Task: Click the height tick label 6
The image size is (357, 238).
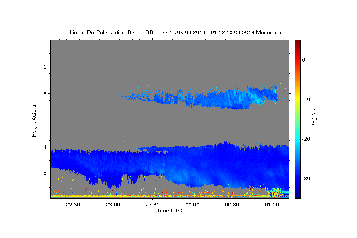Action: coord(44,120)
